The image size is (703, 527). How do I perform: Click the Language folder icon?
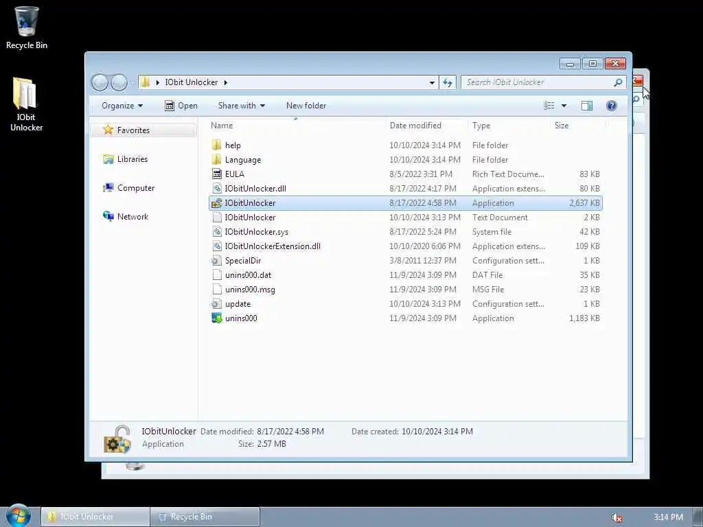tap(216, 159)
